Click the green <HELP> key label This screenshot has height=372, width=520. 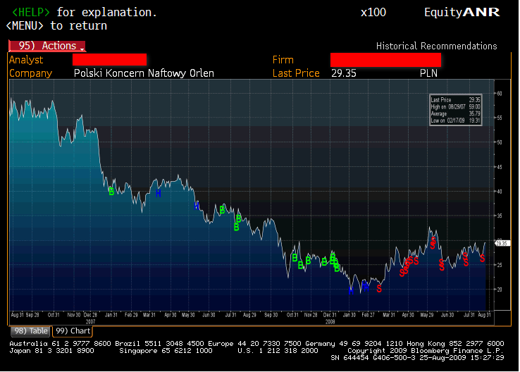coord(31,13)
